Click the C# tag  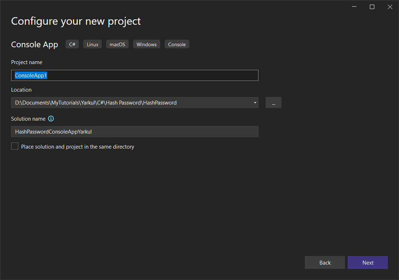tap(72, 44)
